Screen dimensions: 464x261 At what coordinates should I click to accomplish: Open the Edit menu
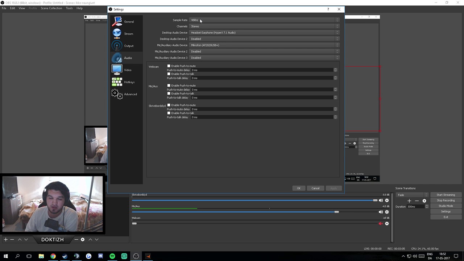pyautogui.click(x=12, y=8)
